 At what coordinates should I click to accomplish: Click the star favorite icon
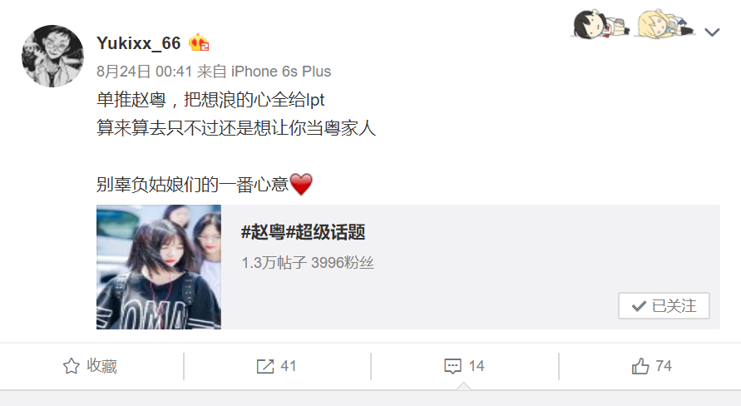pyautogui.click(x=72, y=366)
